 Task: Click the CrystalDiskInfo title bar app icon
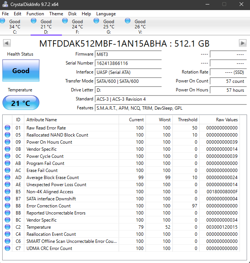(5, 4)
